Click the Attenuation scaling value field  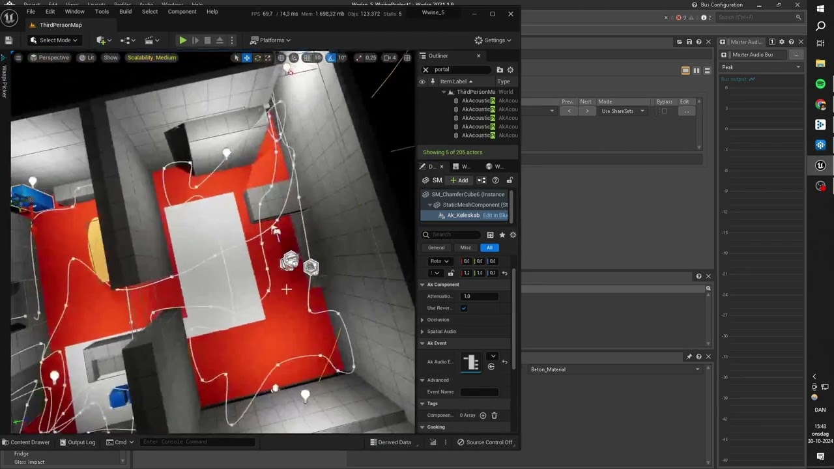tap(480, 296)
